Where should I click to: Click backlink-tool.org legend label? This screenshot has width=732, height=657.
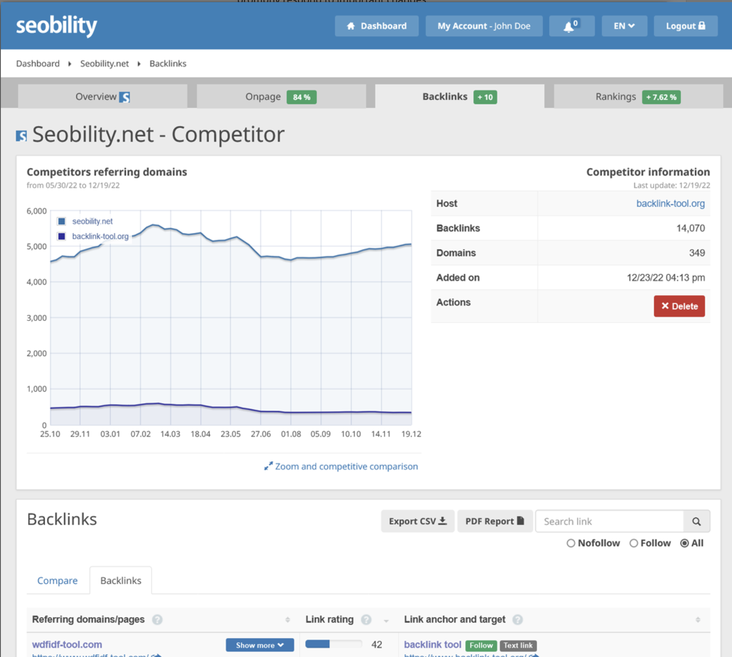(100, 236)
